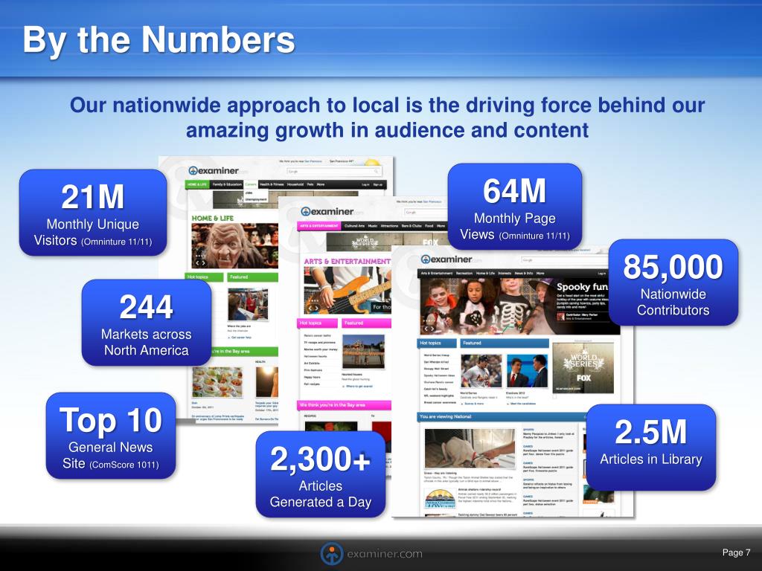Click the 'Page 7' label
This screenshot has width=762, height=571.
(736, 552)
